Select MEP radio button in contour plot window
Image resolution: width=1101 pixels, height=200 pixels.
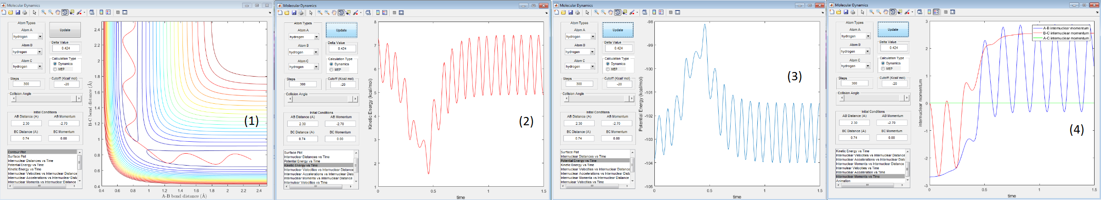(x=56, y=69)
